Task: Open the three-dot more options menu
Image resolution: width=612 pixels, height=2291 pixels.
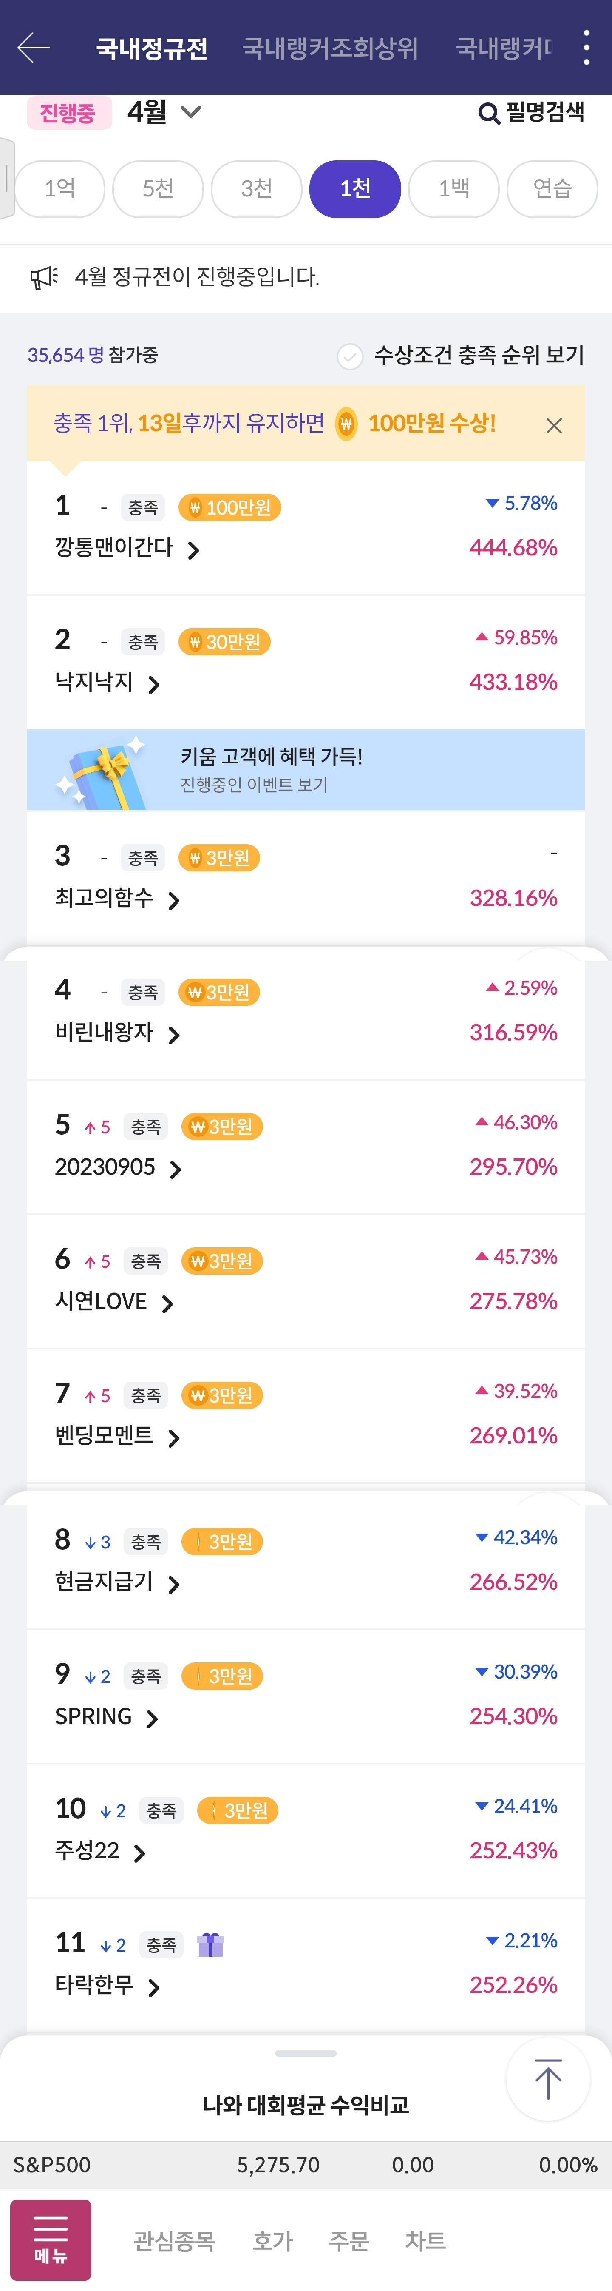Action: click(x=586, y=47)
